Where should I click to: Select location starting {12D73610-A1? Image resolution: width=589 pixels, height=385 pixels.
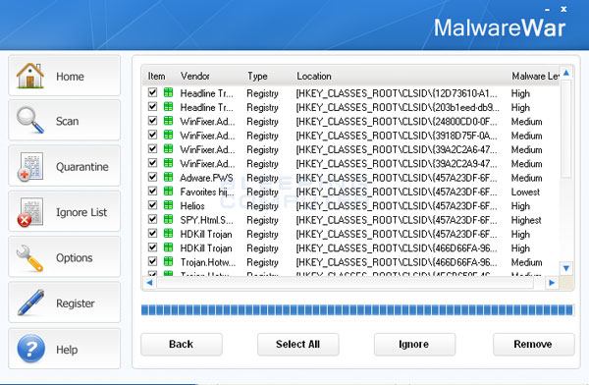click(x=397, y=93)
